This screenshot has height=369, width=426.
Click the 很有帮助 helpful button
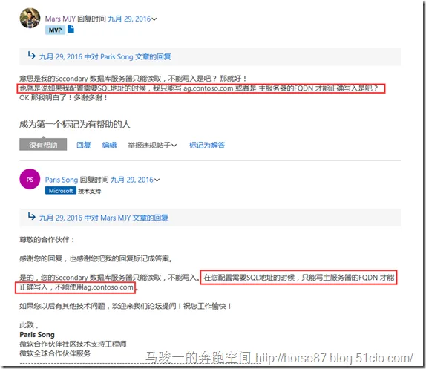pyautogui.click(x=43, y=145)
